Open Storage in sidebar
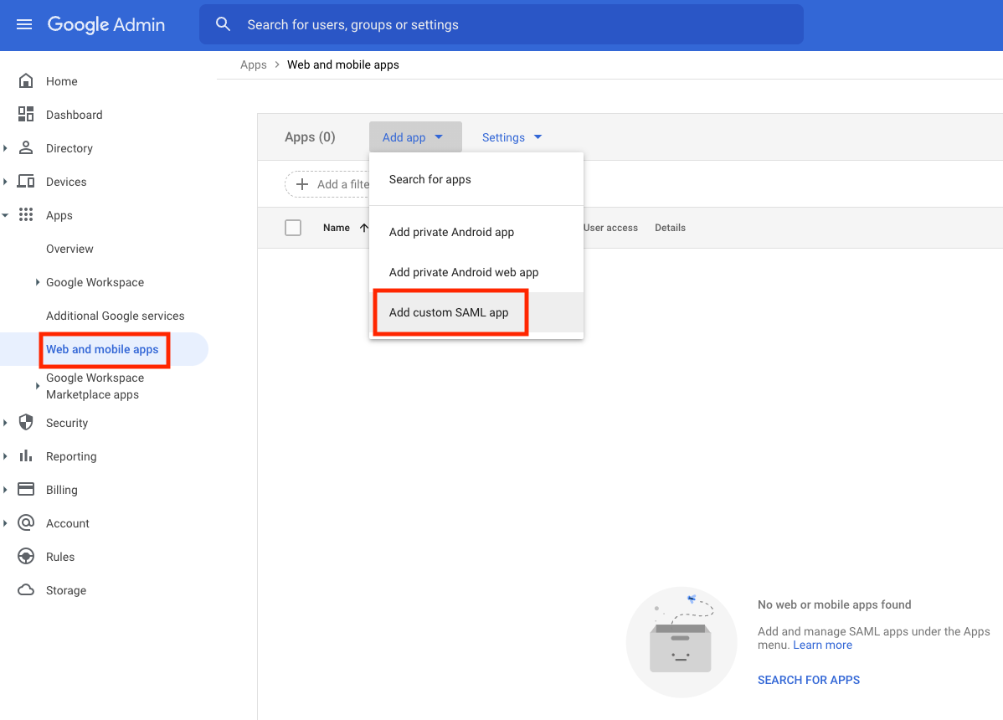This screenshot has height=720, width=1003. click(x=66, y=590)
